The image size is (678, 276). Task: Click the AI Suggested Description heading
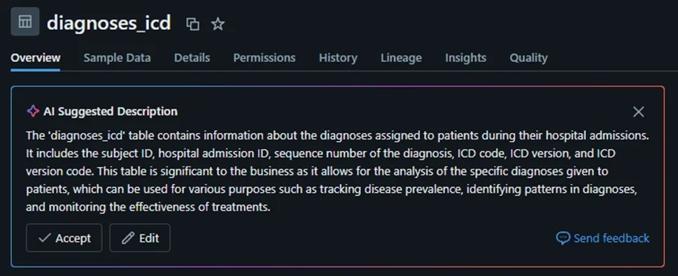[111, 111]
